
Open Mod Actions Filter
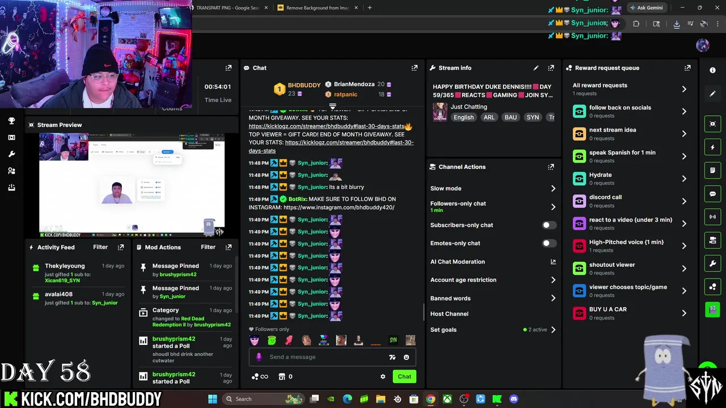pos(208,247)
